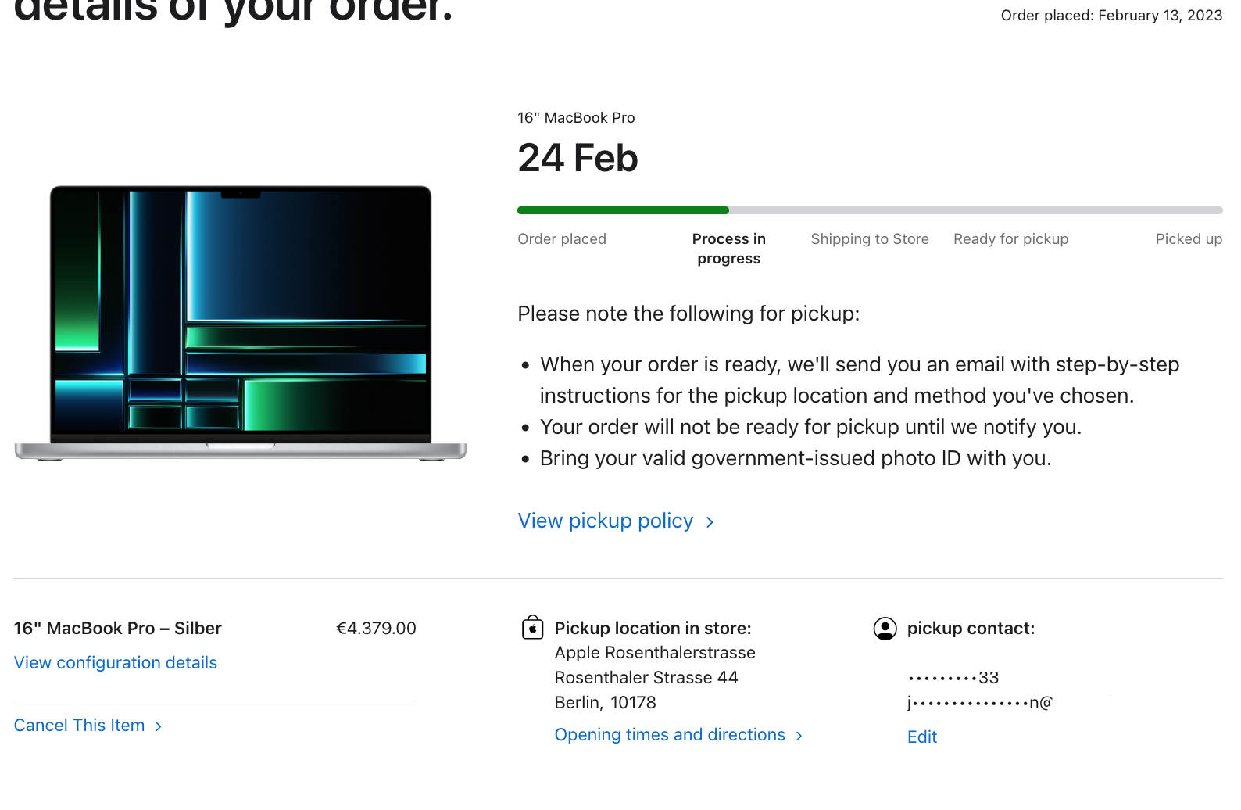Click the chevron beside View pickup policy
This screenshot has width=1241, height=810.
710,522
